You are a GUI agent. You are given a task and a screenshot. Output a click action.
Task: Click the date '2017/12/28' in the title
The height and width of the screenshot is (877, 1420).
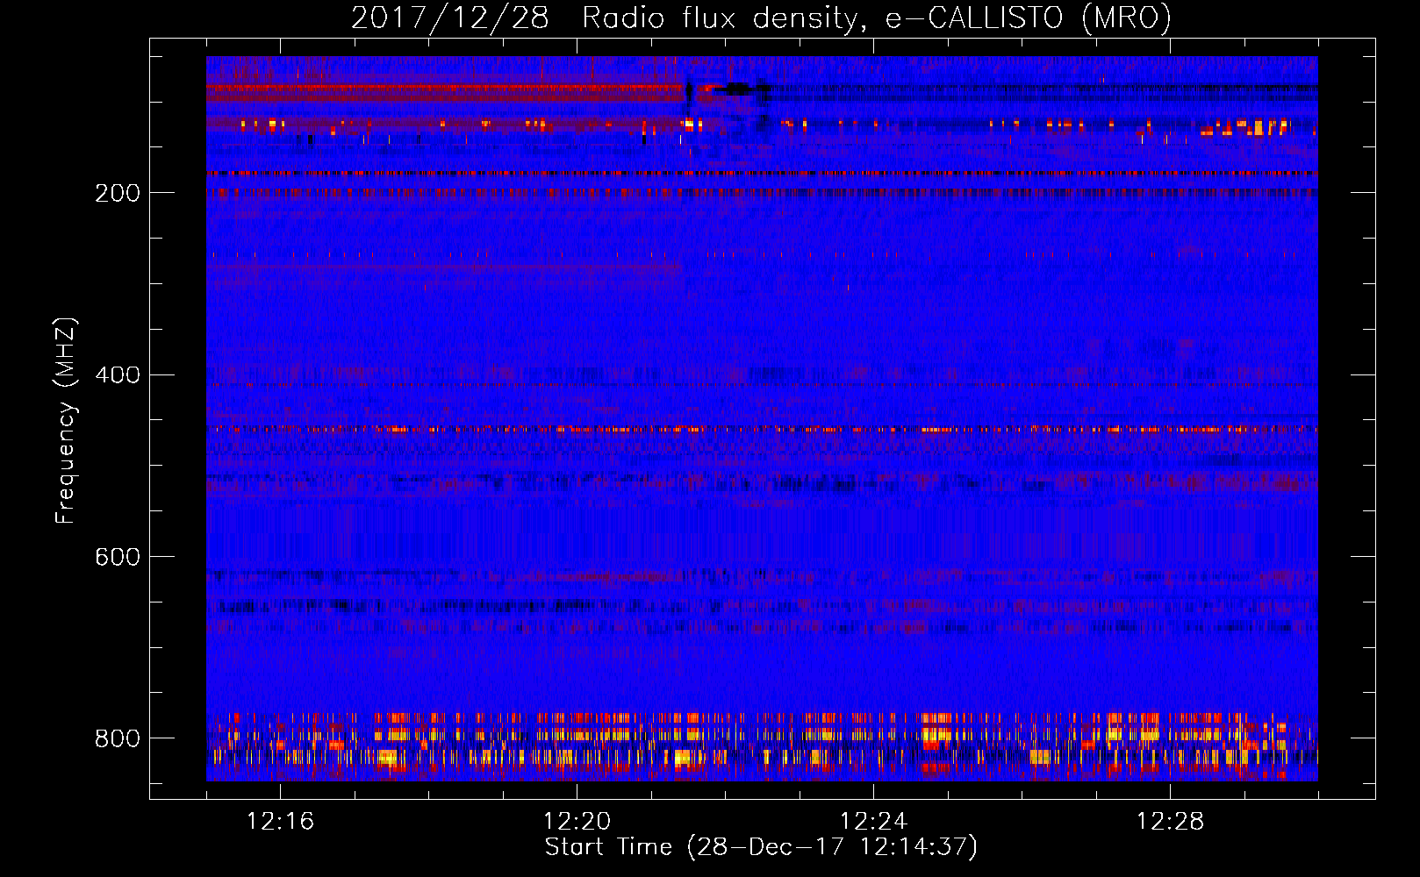coord(450,18)
